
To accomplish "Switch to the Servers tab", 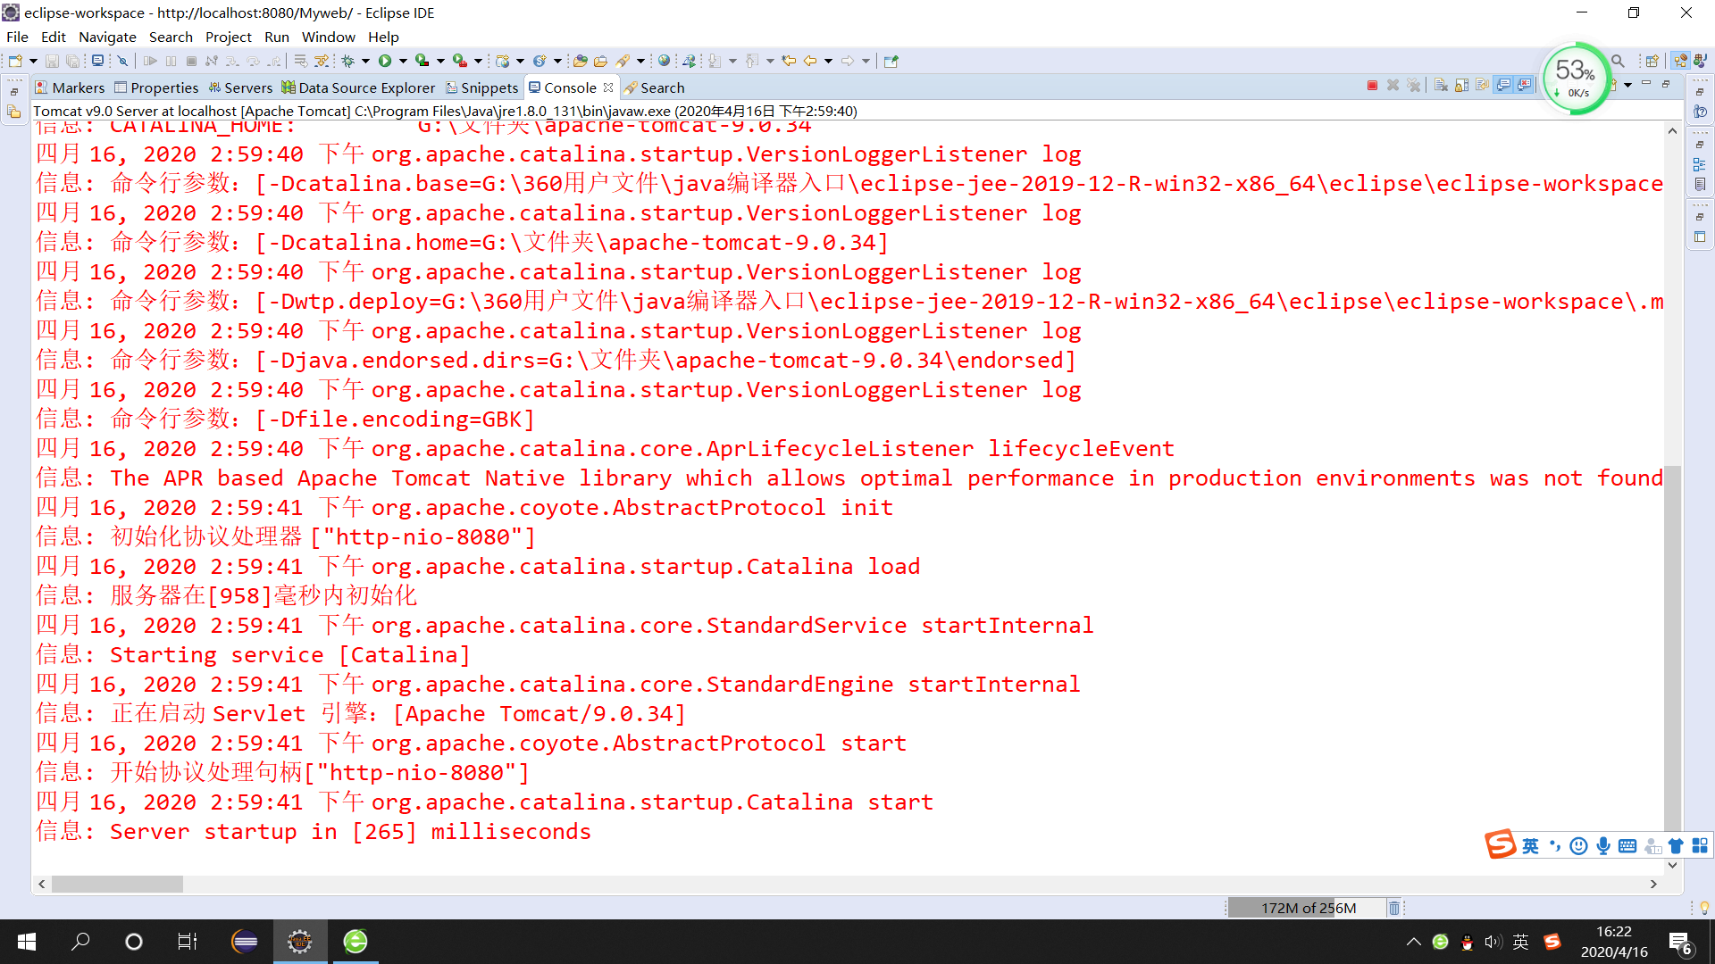I will [240, 87].
